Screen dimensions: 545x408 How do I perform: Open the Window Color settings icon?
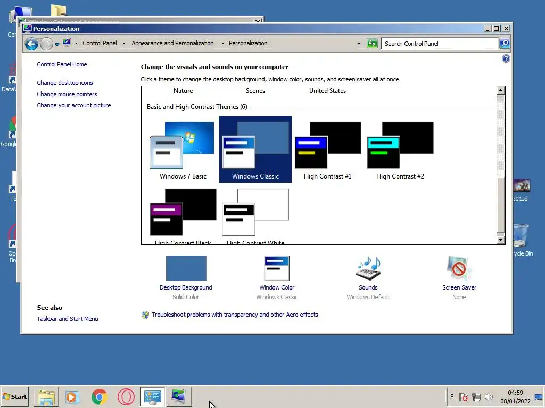click(277, 268)
